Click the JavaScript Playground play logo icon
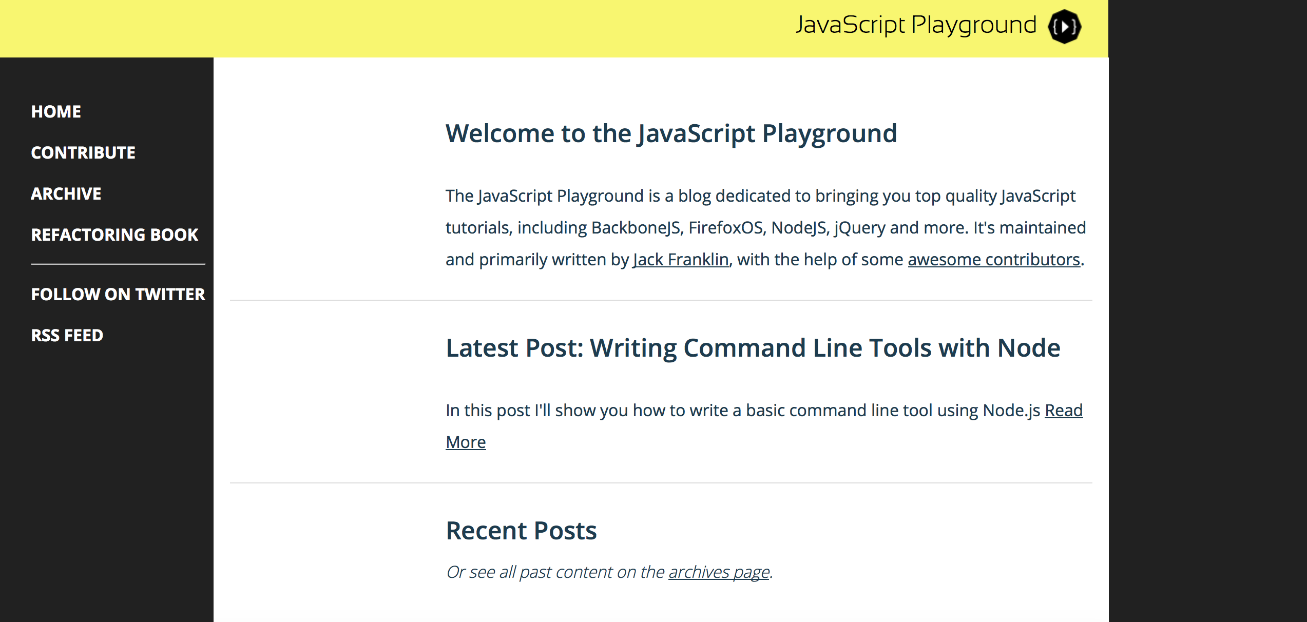This screenshot has width=1307, height=622. [1064, 27]
